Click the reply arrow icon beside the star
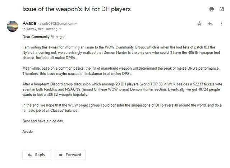Image resolution: width=230 pixels, height=168 pixels. (211, 24)
